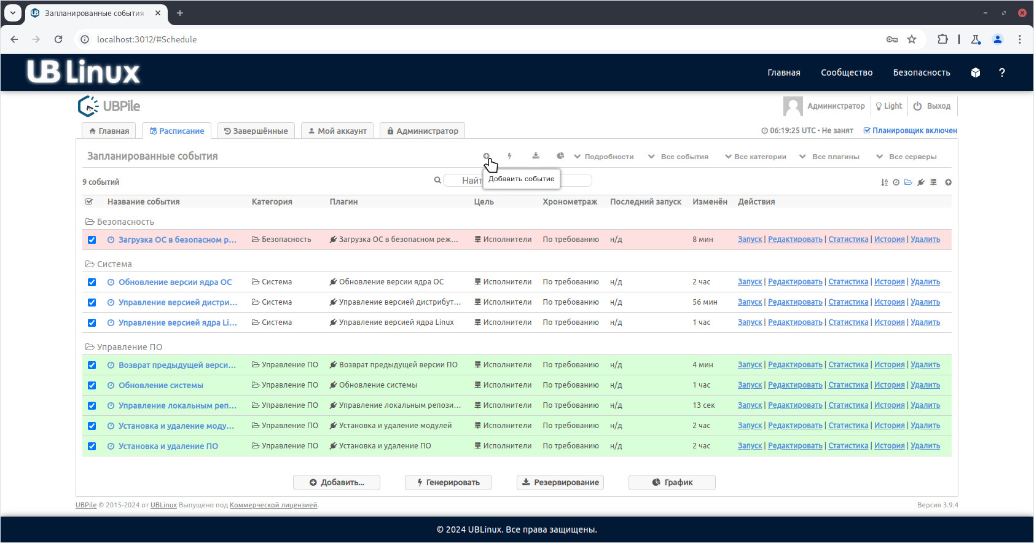This screenshot has width=1034, height=543.
Task: Click the clock sort icon
Action: click(x=896, y=182)
